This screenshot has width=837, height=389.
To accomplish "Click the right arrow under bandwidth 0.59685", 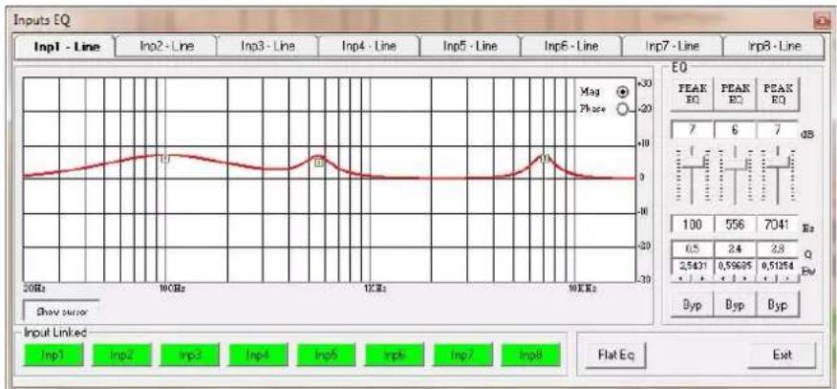I will point(743,278).
